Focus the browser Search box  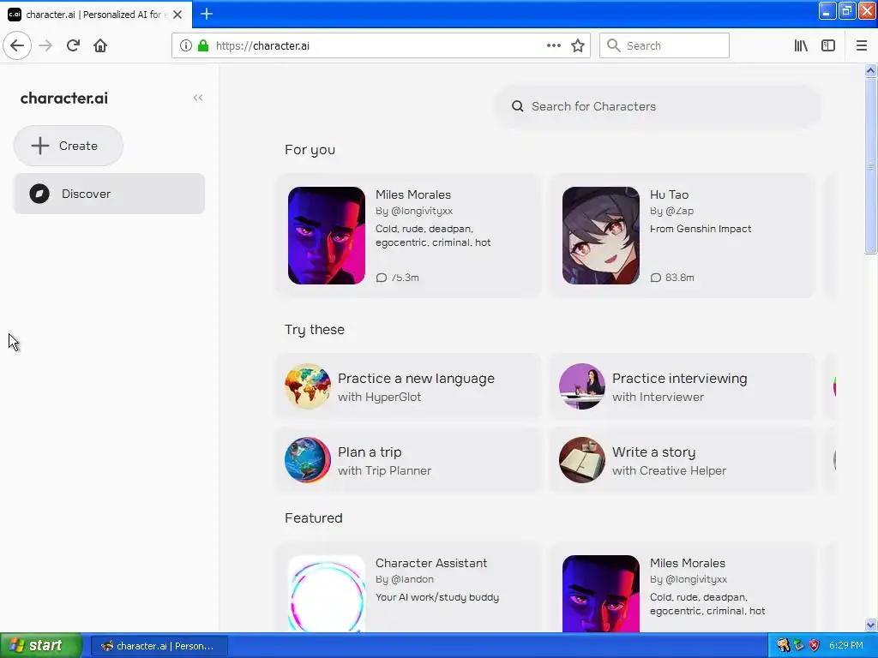coord(665,45)
